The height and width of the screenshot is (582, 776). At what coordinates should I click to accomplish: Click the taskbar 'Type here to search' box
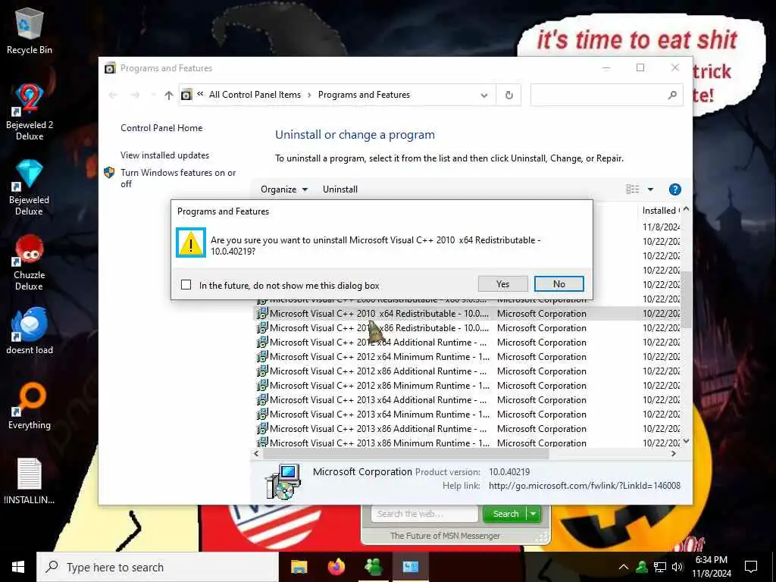click(158, 567)
